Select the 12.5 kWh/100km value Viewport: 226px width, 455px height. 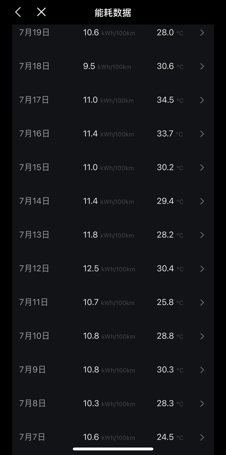tap(109, 269)
